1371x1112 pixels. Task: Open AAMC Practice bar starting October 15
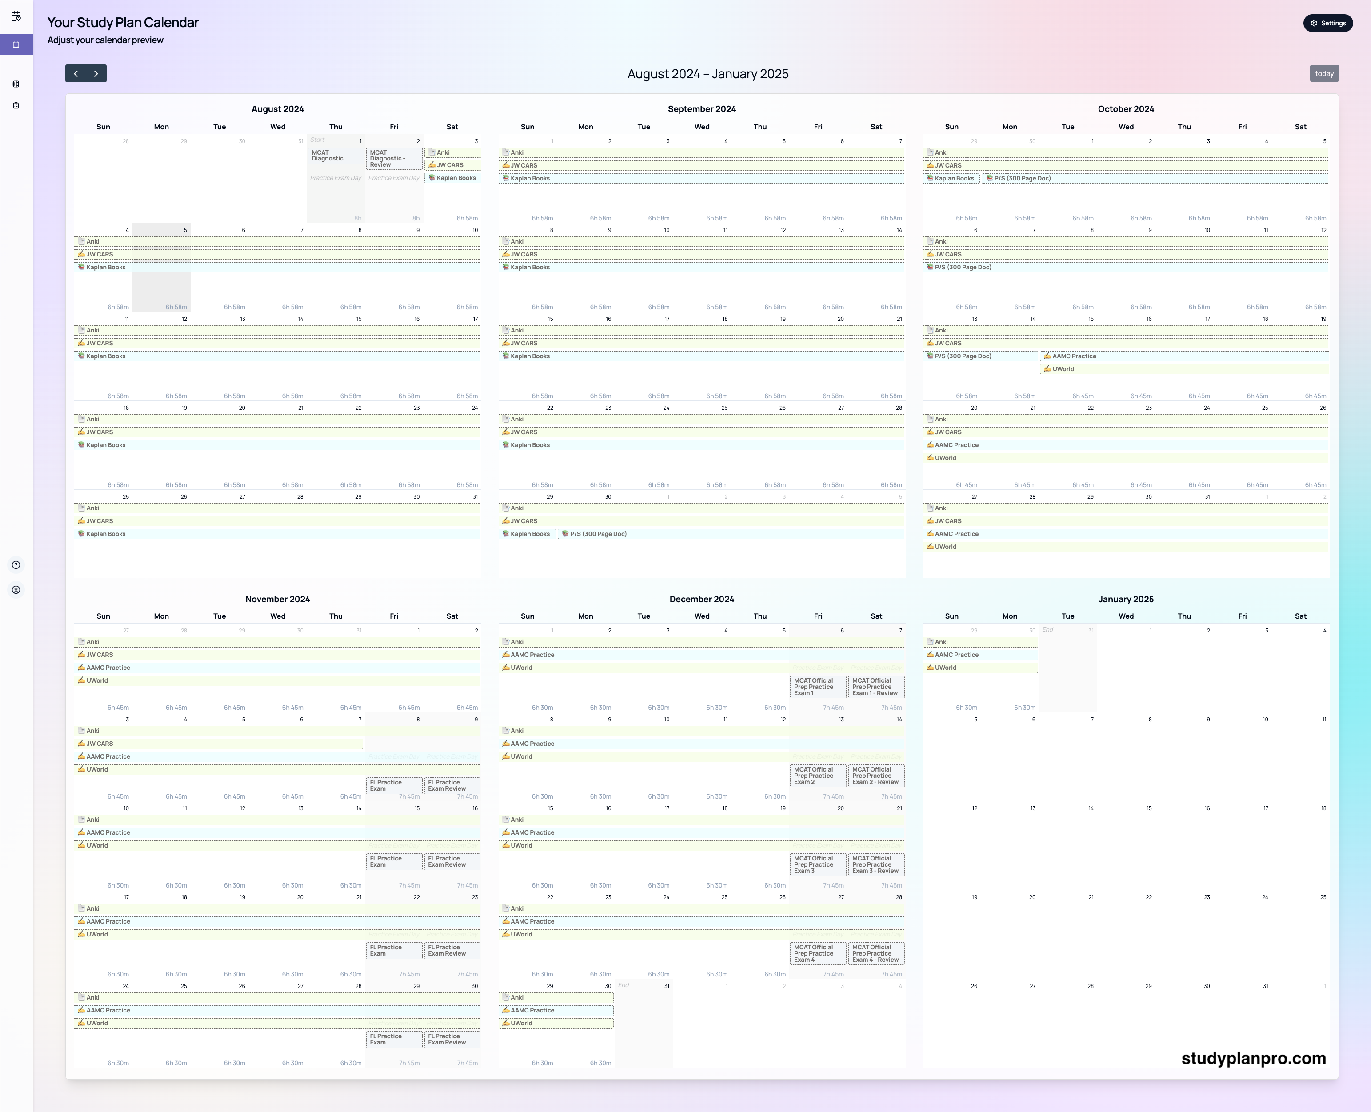pyautogui.click(x=1185, y=356)
